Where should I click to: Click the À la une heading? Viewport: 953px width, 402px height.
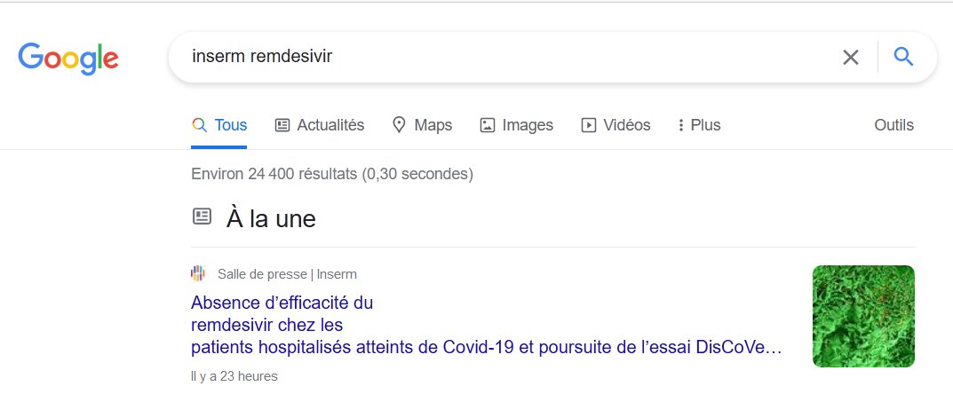coord(271,218)
